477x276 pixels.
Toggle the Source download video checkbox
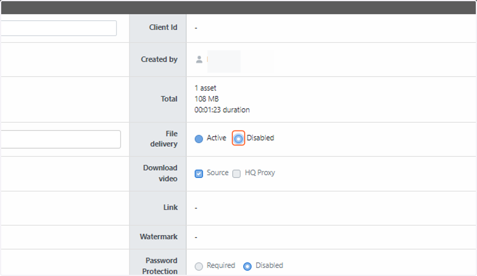click(199, 174)
